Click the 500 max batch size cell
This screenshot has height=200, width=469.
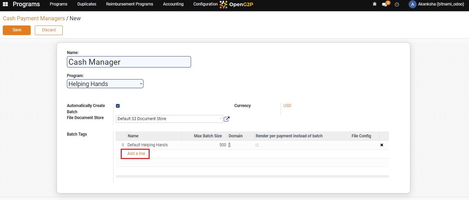point(204,145)
